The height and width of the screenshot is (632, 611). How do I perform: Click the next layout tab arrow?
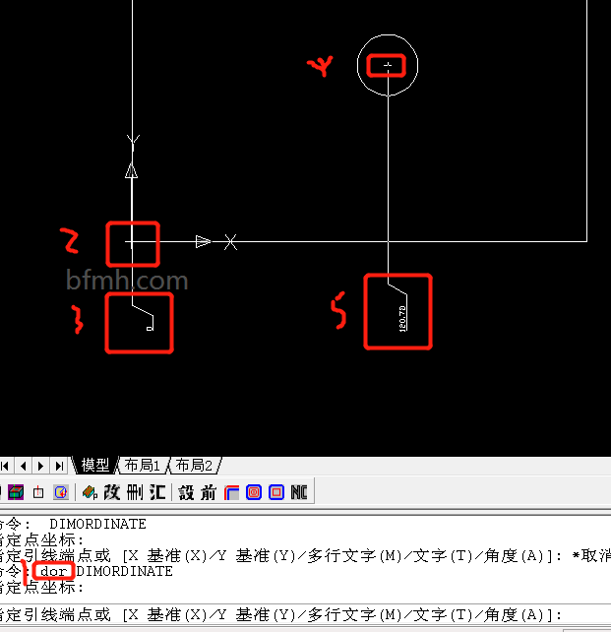pyautogui.click(x=40, y=467)
